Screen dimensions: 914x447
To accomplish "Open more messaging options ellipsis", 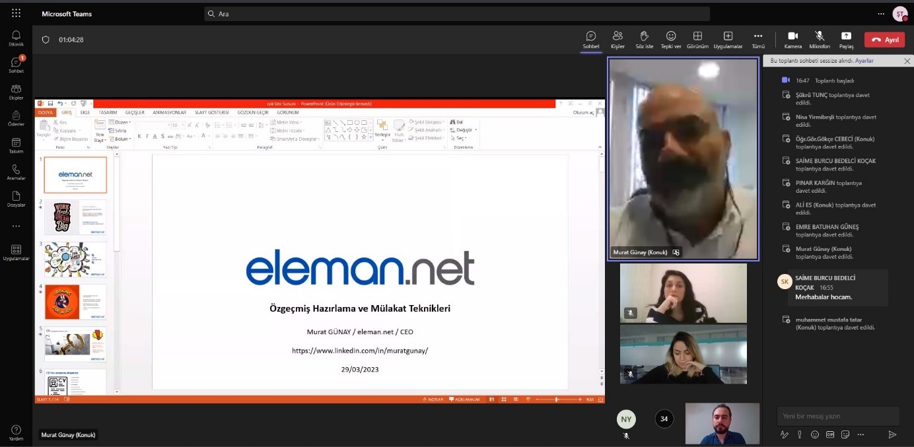I will click(x=860, y=434).
